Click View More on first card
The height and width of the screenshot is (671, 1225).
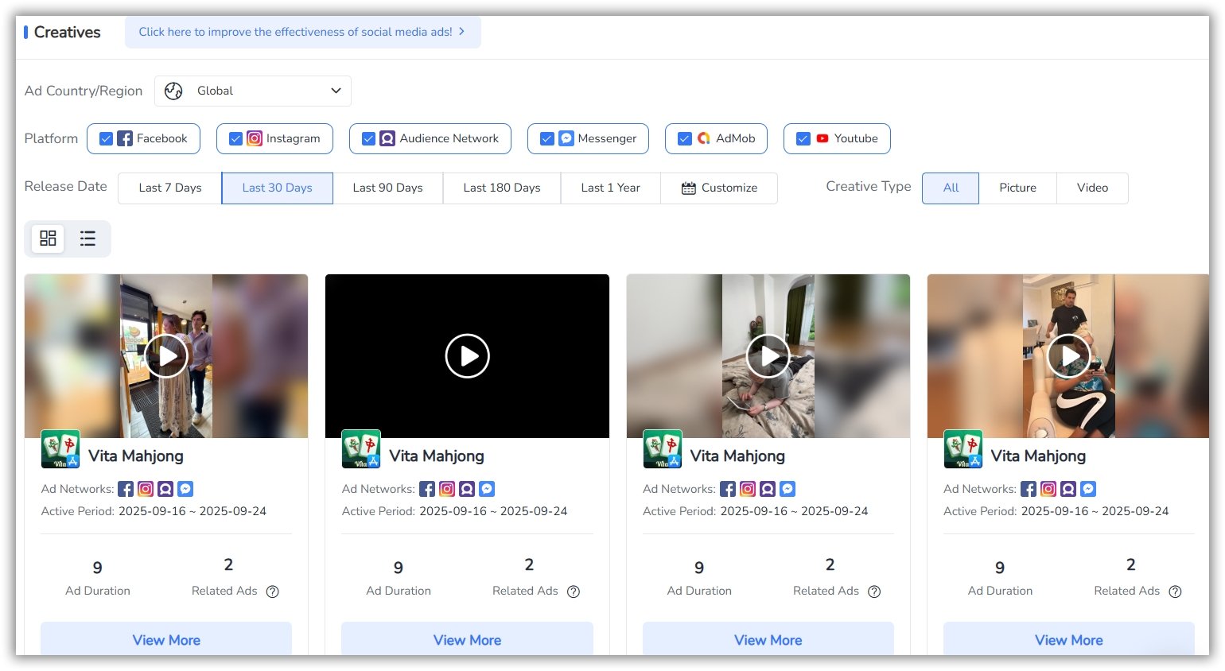(x=166, y=639)
